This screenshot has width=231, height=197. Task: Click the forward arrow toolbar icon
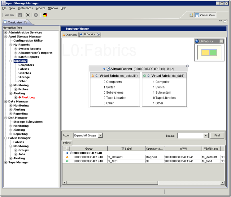pos(12,15)
